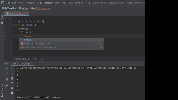Click the Next Tip link
178x100 pixels.
coord(53,47)
